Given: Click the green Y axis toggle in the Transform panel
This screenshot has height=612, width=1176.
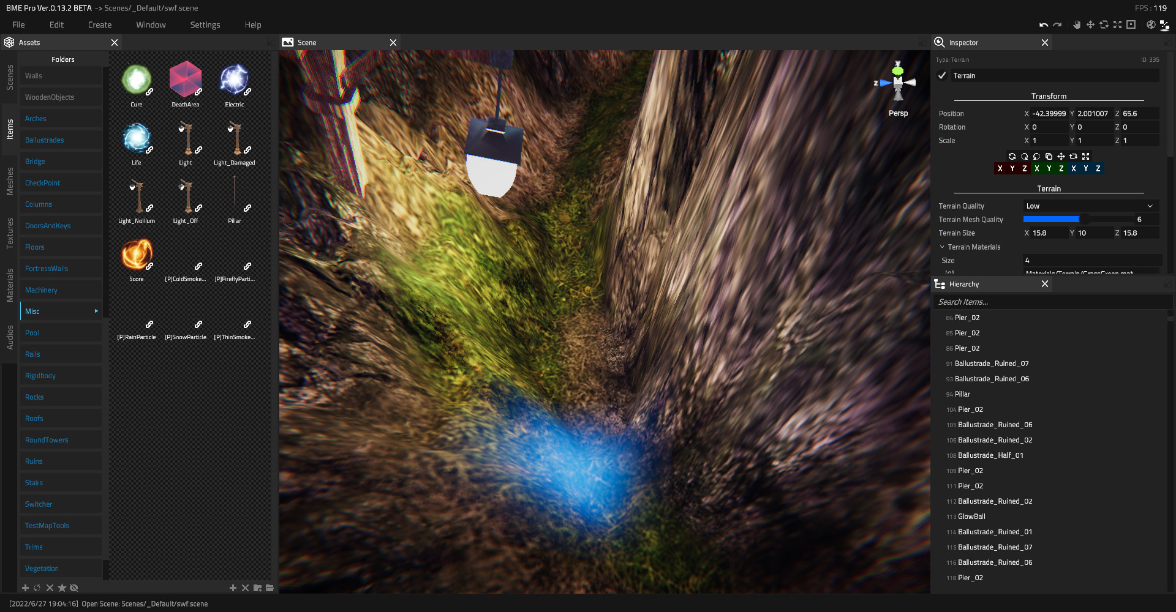Looking at the screenshot, I should (1049, 168).
